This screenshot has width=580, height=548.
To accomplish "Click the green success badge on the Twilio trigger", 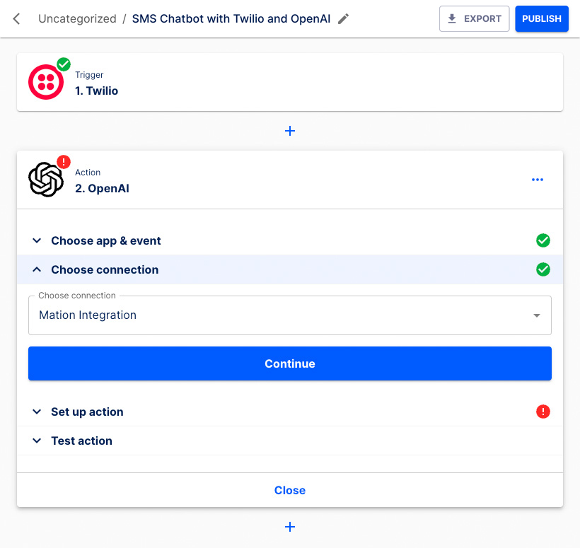I will pyautogui.click(x=63, y=64).
